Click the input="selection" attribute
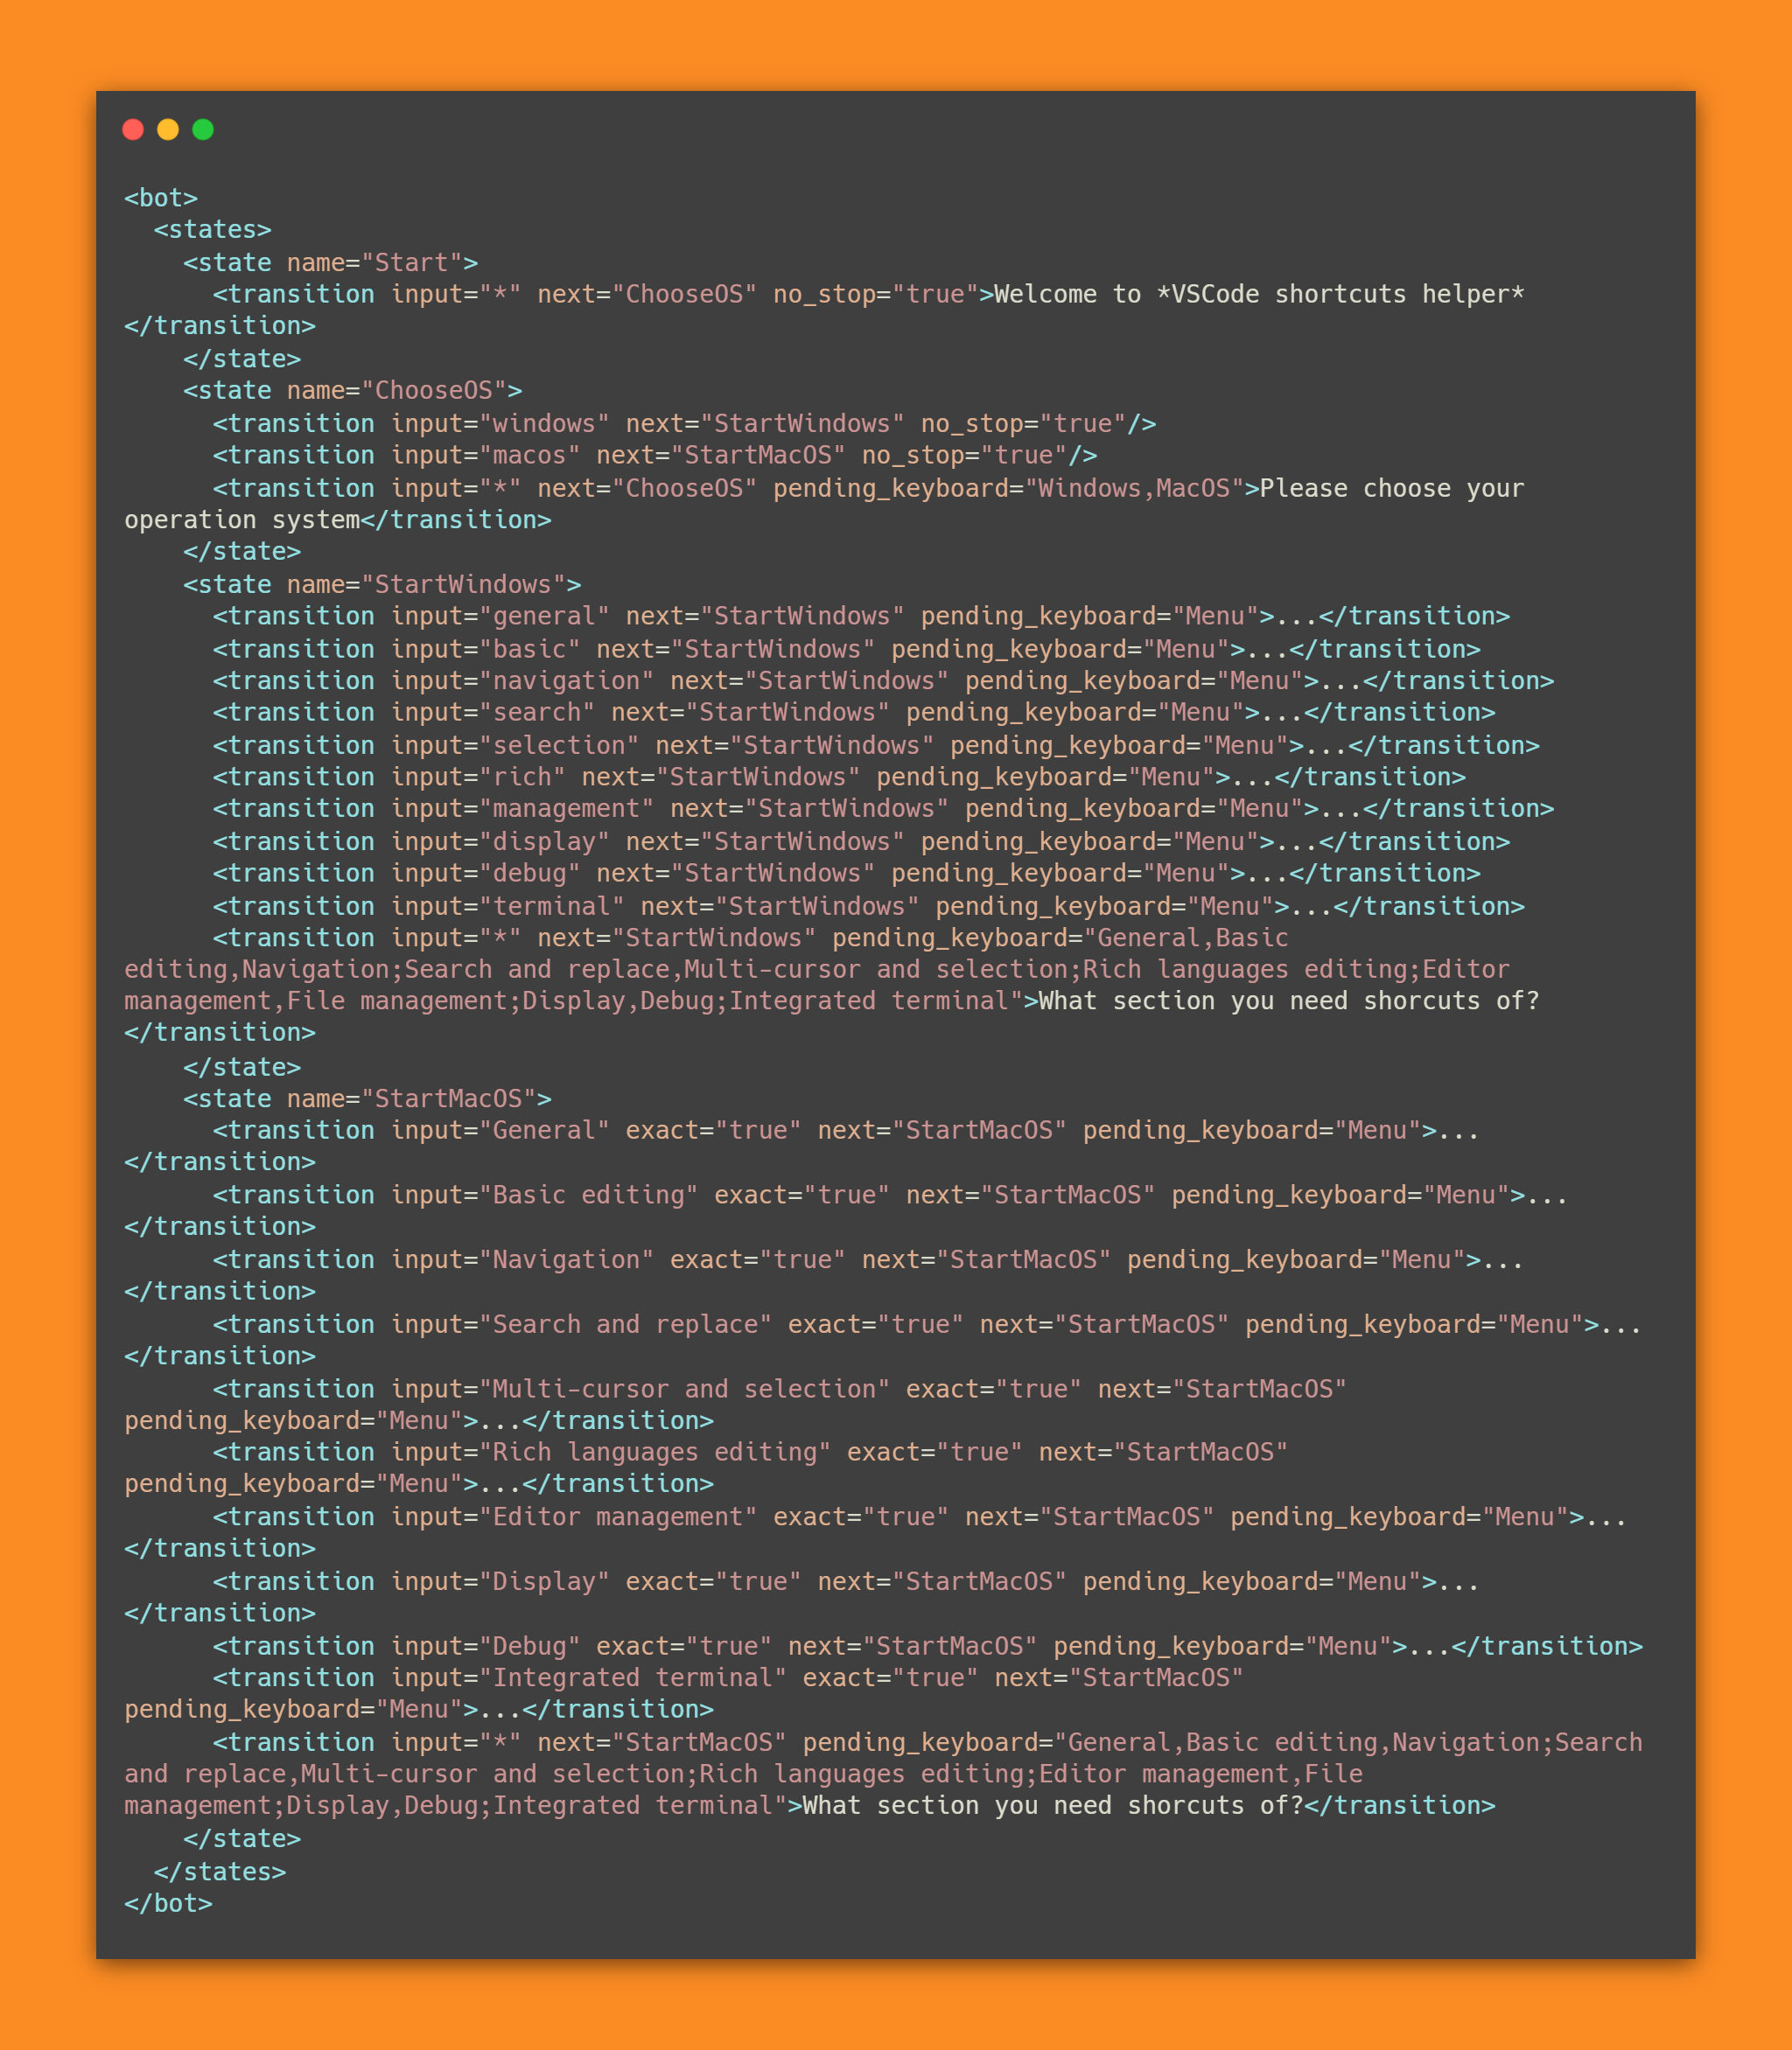1792x2050 pixels. 515,744
